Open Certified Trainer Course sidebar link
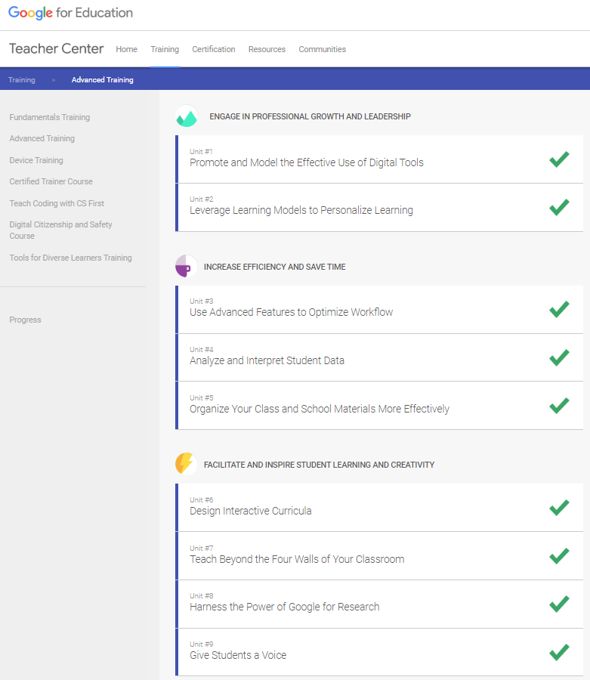590x680 pixels. (x=51, y=181)
